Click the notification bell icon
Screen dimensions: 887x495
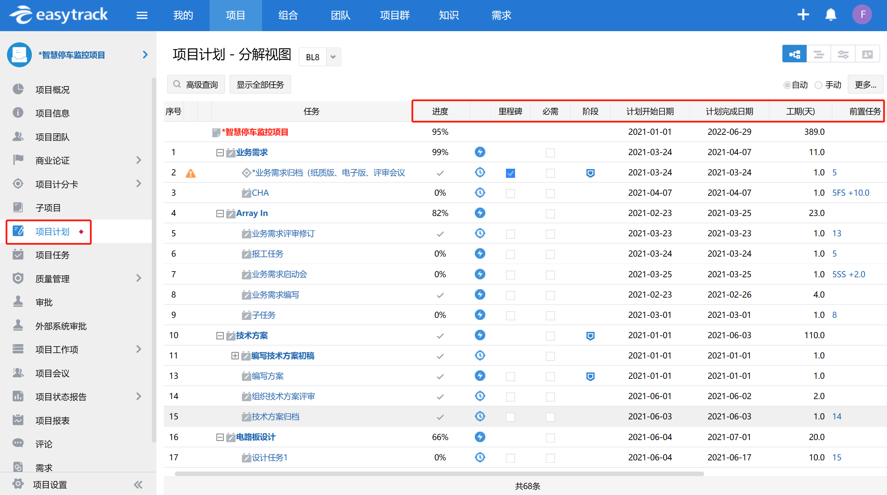831,15
